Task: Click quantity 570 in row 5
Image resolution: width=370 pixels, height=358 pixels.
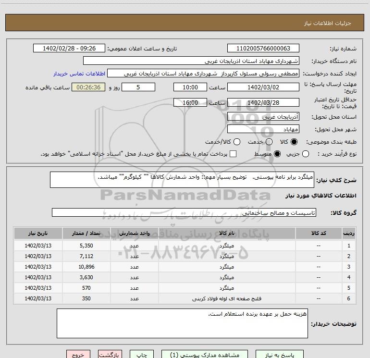Action: (86, 288)
